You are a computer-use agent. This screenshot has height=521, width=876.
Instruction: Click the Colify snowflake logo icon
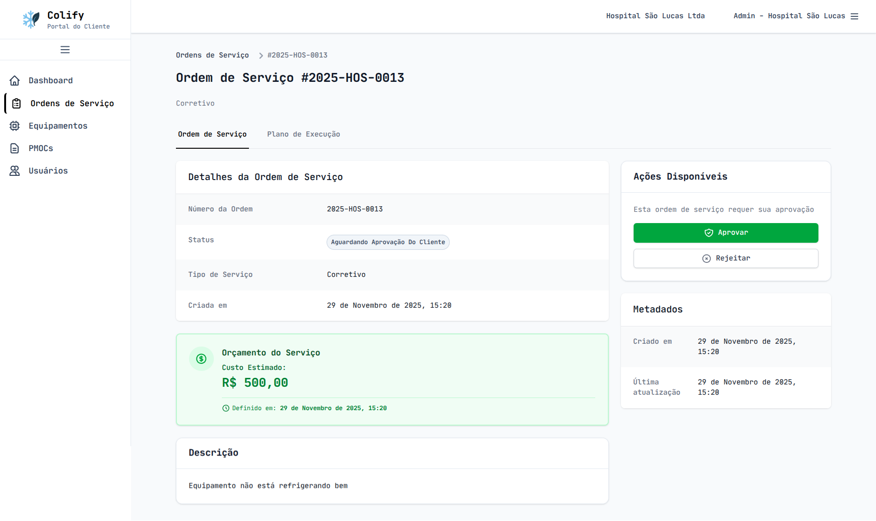(x=31, y=20)
